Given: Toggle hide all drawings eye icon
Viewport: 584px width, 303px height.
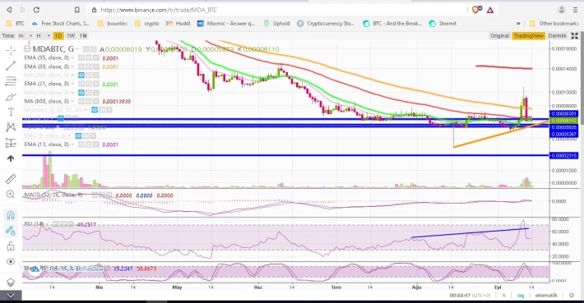Looking at the screenshot, I should pos(11,261).
